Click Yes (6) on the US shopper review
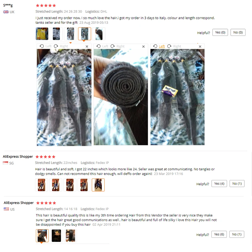The height and width of the screenshot is (252, 252). pyautogui.click(x=219, y=234)
